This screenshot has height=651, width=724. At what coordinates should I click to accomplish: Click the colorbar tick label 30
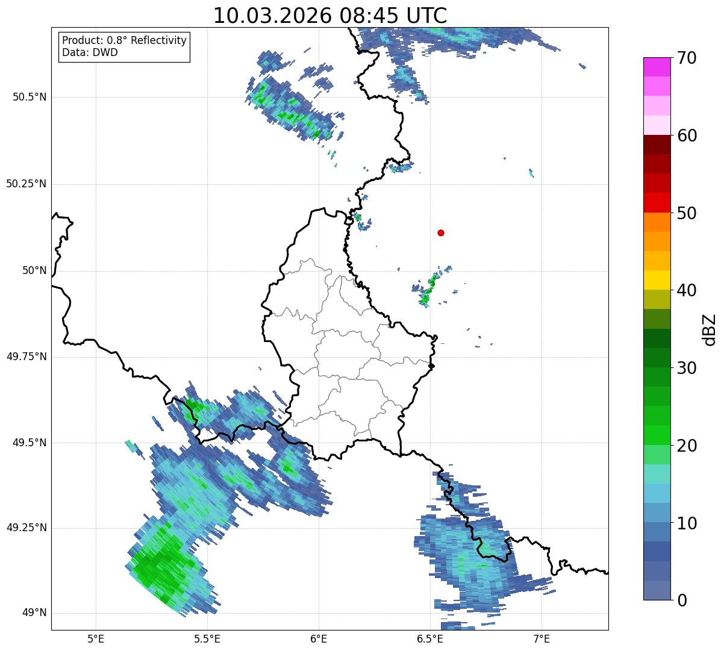[686, 368]
